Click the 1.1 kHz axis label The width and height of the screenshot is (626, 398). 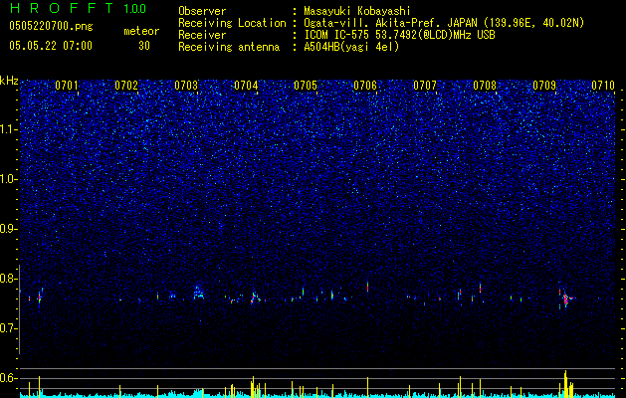coord(9,129)
